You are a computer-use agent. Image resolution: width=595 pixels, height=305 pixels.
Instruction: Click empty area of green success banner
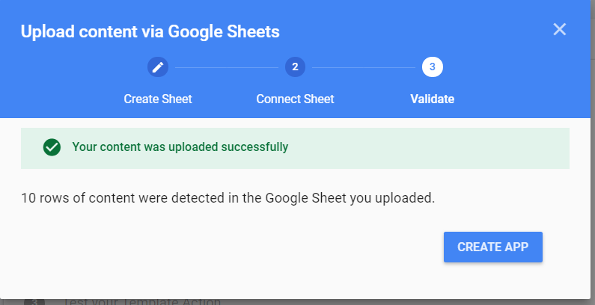pyautogui.click(x=429, y=148)
